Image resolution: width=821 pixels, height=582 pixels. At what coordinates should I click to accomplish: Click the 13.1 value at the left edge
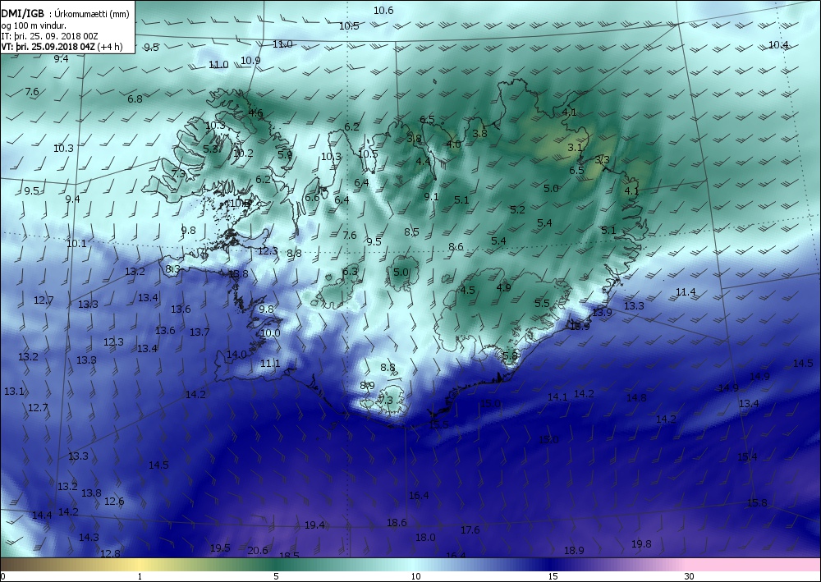pos(14,391)
